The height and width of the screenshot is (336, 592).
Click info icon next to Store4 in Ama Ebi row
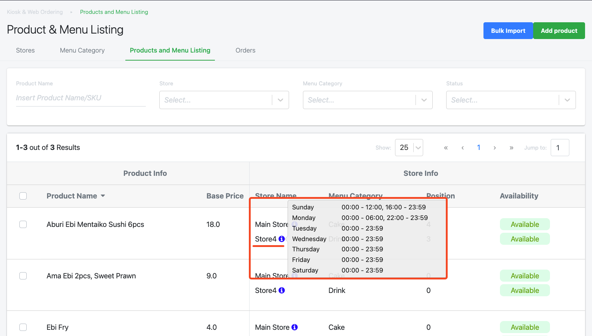(x=282, y=290)
